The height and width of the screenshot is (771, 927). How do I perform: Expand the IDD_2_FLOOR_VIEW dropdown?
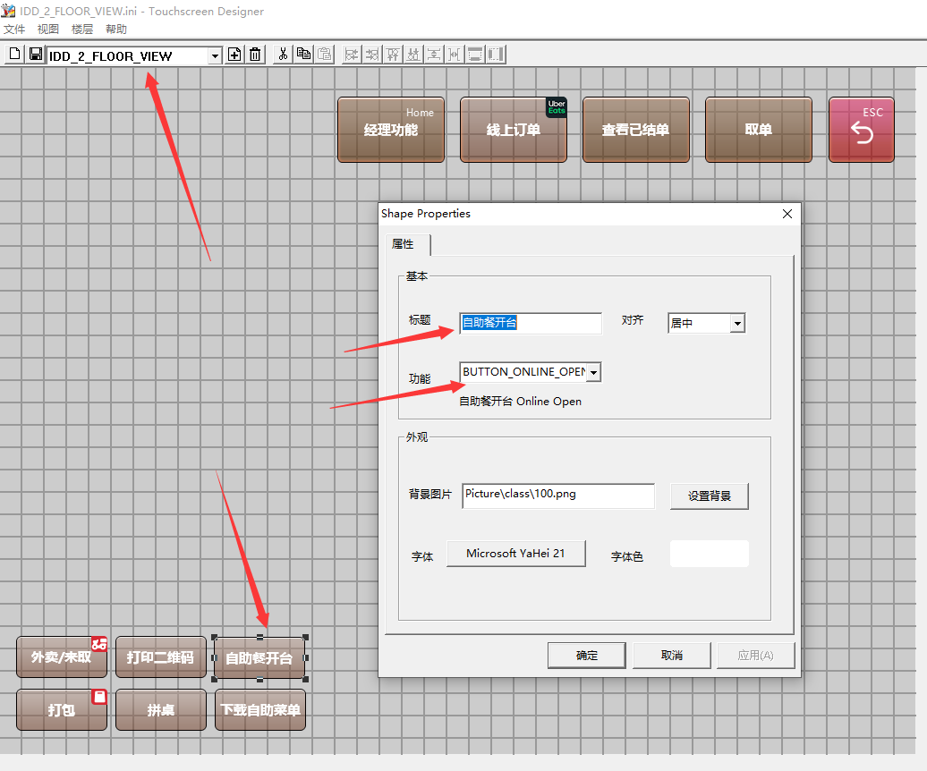coord(215,56)
